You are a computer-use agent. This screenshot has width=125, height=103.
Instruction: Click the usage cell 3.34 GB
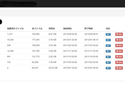click(52, 45)
